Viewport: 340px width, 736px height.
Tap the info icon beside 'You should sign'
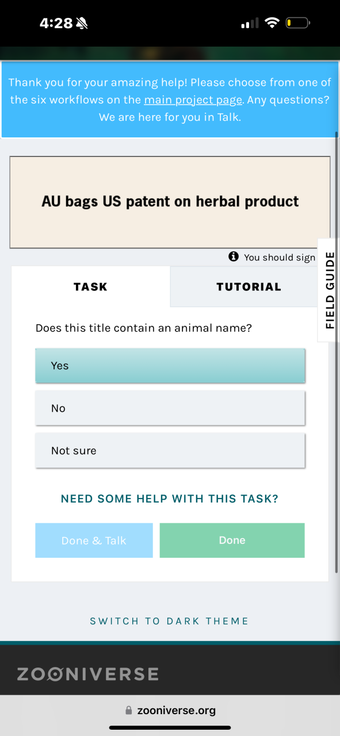234,256
